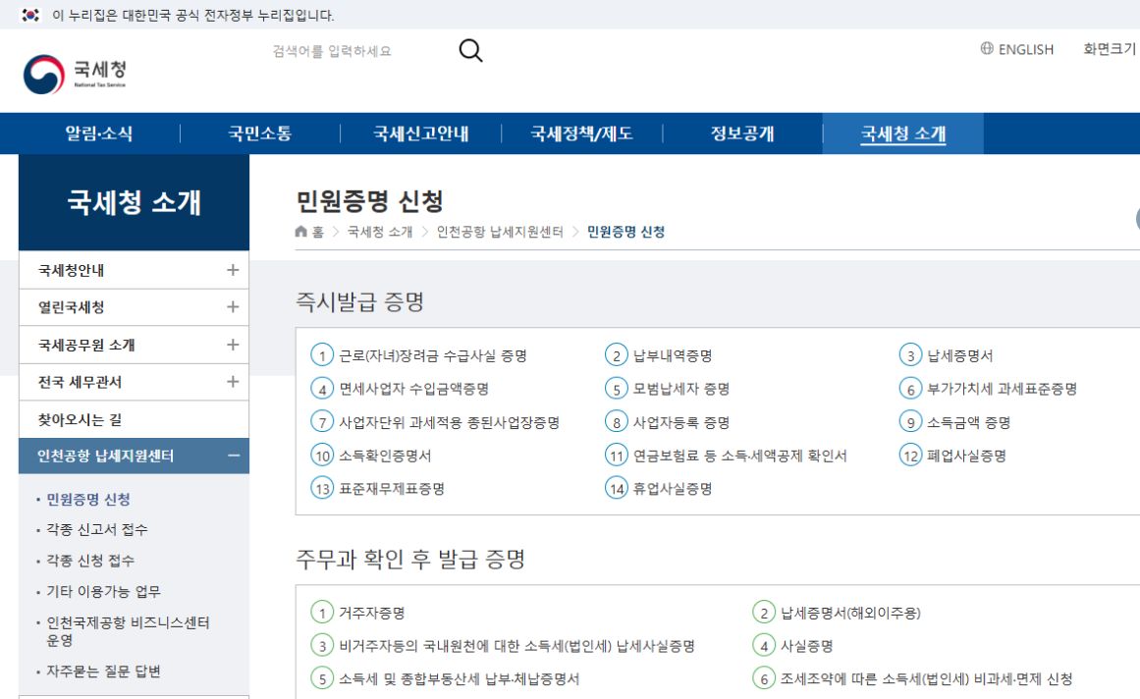Expand the 열린국세청 plus icon
Viewport: 1140px width, 699px height.
(x=233, y=306)
